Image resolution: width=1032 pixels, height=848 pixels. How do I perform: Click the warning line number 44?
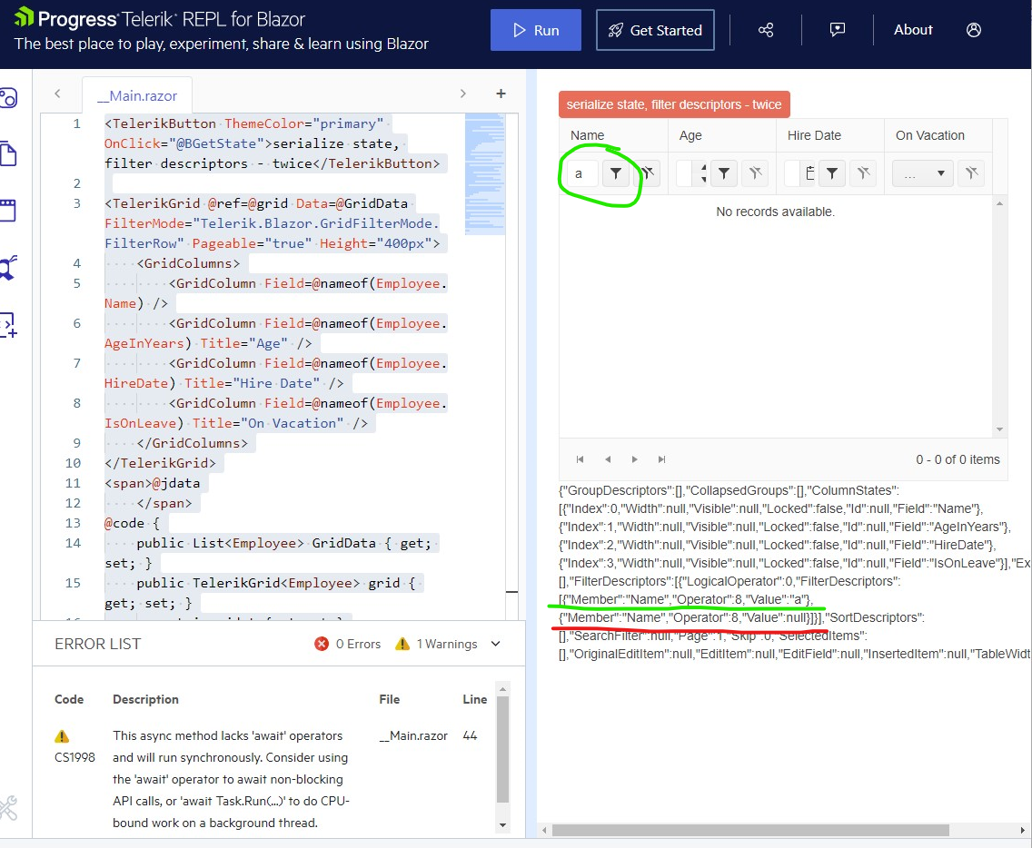click(470, 735)
